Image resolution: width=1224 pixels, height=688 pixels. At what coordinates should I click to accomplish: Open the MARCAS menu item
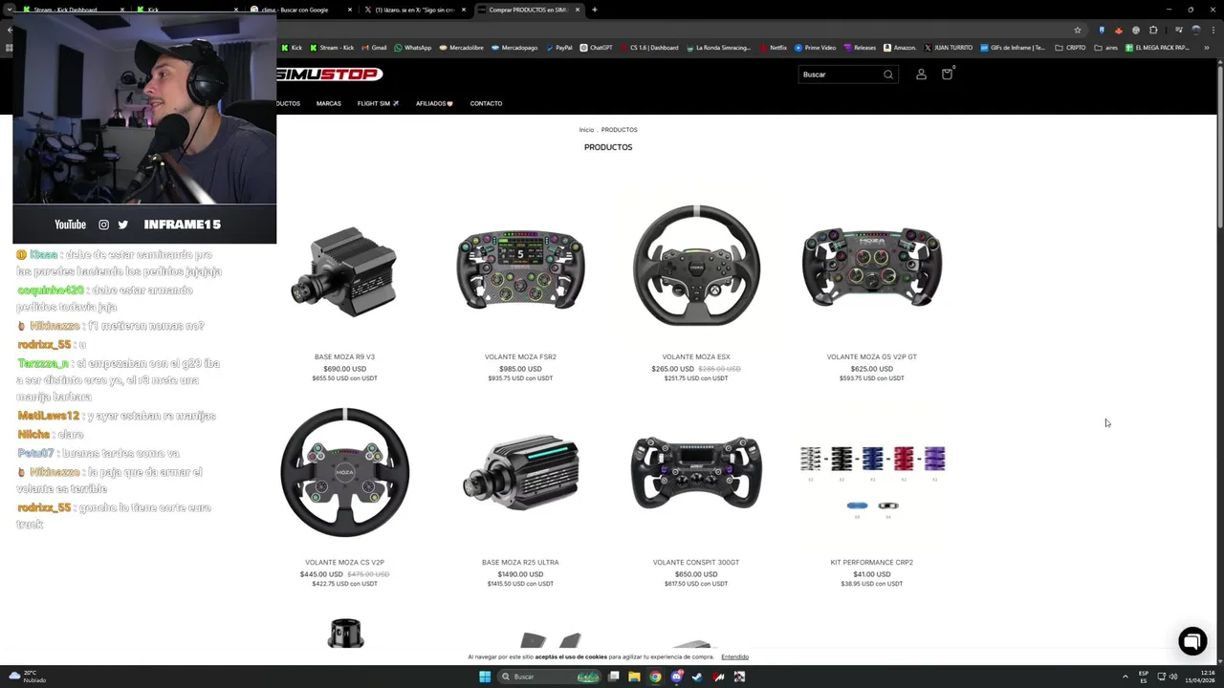(x=328, y=103)
